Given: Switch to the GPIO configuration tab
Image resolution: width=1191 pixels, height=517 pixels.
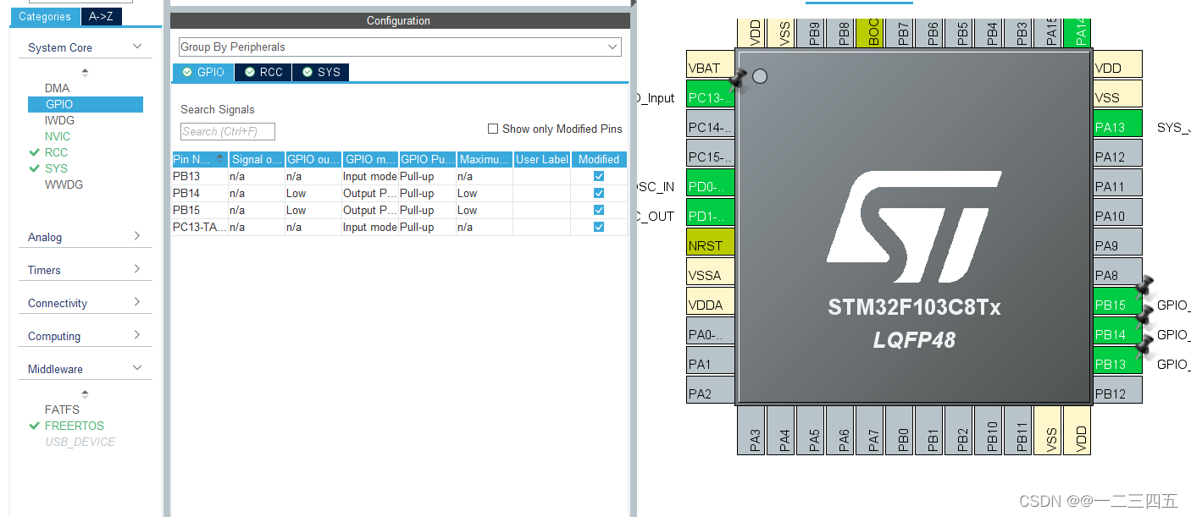Looking at the screenshot, I should click(203, 73).
